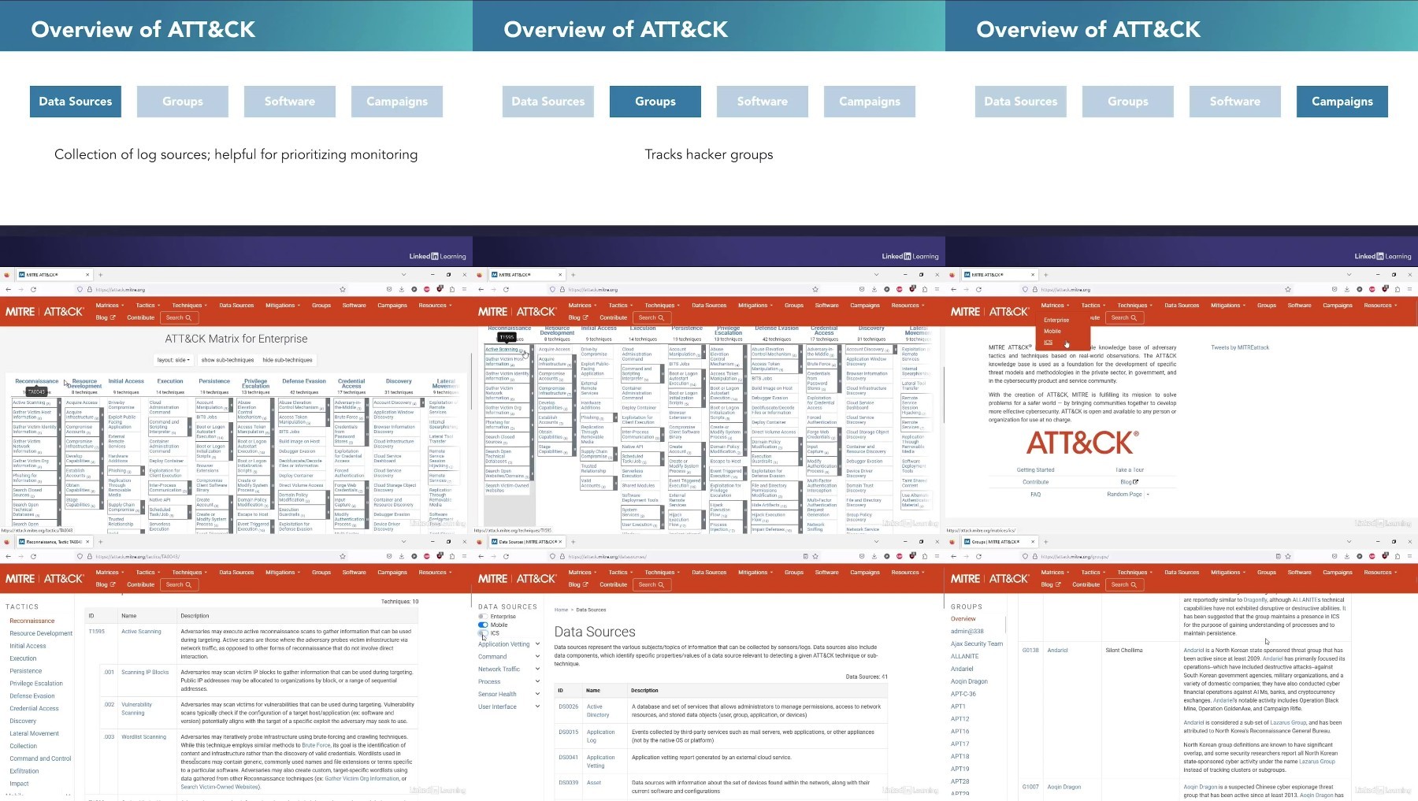Select APT1 in the Groups sidebar list

[958, 706]
